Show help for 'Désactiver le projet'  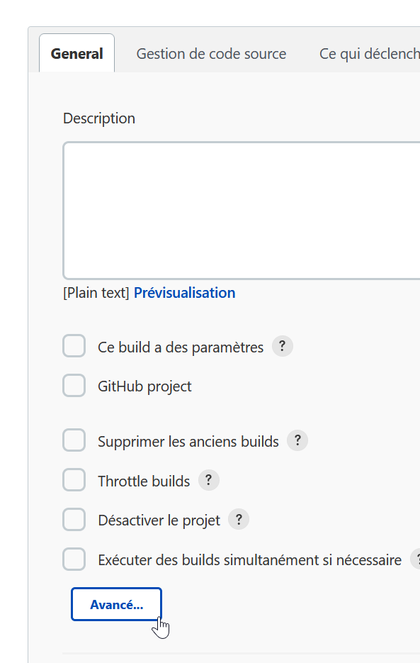pyautogui.click(x=239, y=519)
